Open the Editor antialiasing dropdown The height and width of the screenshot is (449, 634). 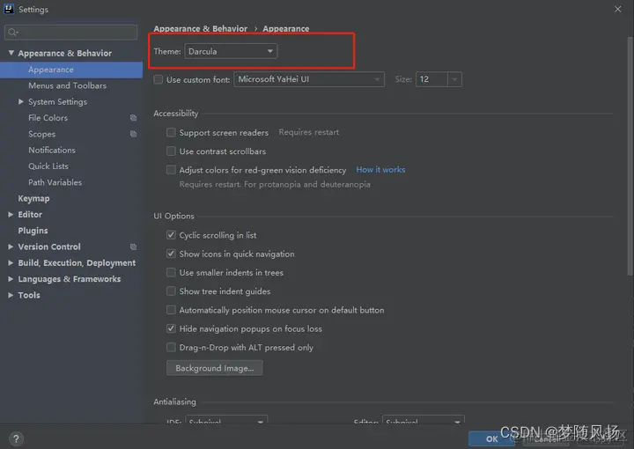pyautogui.click(x=424, y=419)
